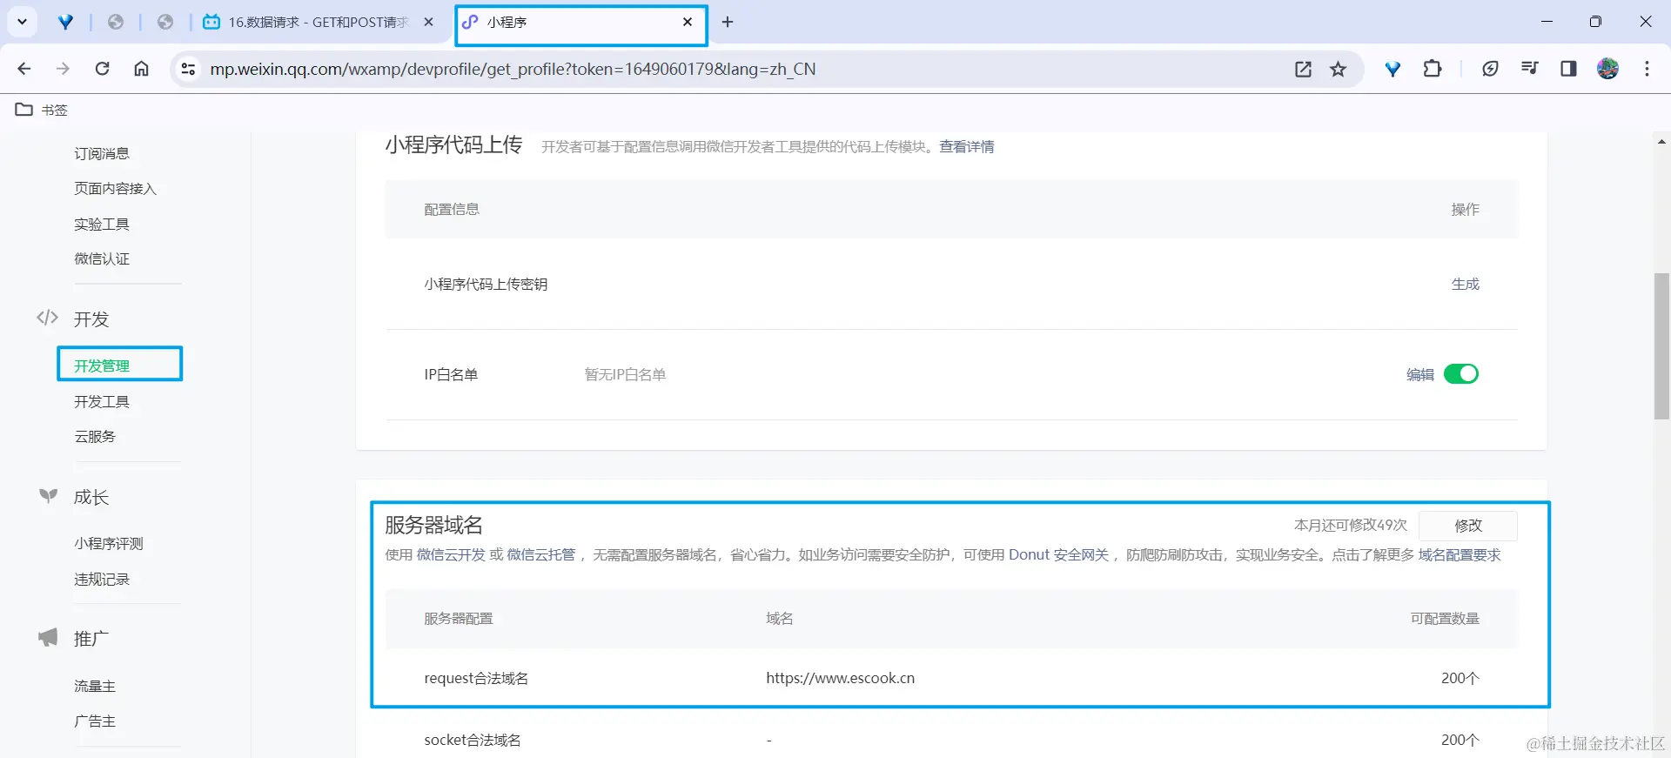Open the user profile avatar
Image resolution: width=1671 pixels, height=758 pixels.
[1607, 69]
